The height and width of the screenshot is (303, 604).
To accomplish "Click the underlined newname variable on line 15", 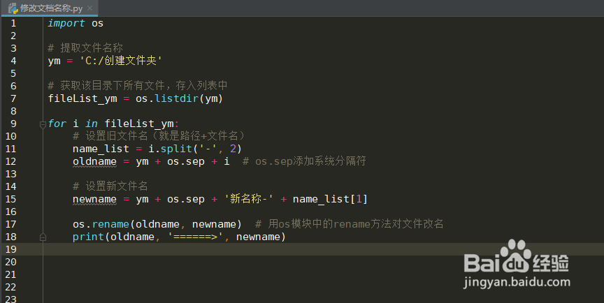I will 94,199.
